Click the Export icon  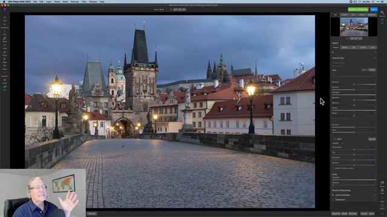coord(382,207)
